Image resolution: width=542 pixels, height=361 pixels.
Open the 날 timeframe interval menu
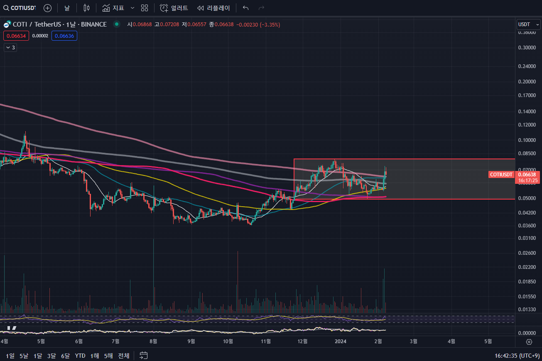pos(67,8)
